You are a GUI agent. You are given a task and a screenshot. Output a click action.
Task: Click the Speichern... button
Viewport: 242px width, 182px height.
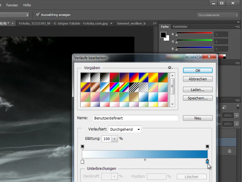pyautogui.click(x=198, y=98)
